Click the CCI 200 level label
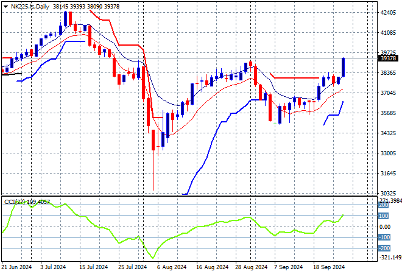Screen dimensions: 402x274 pos(384,205)
